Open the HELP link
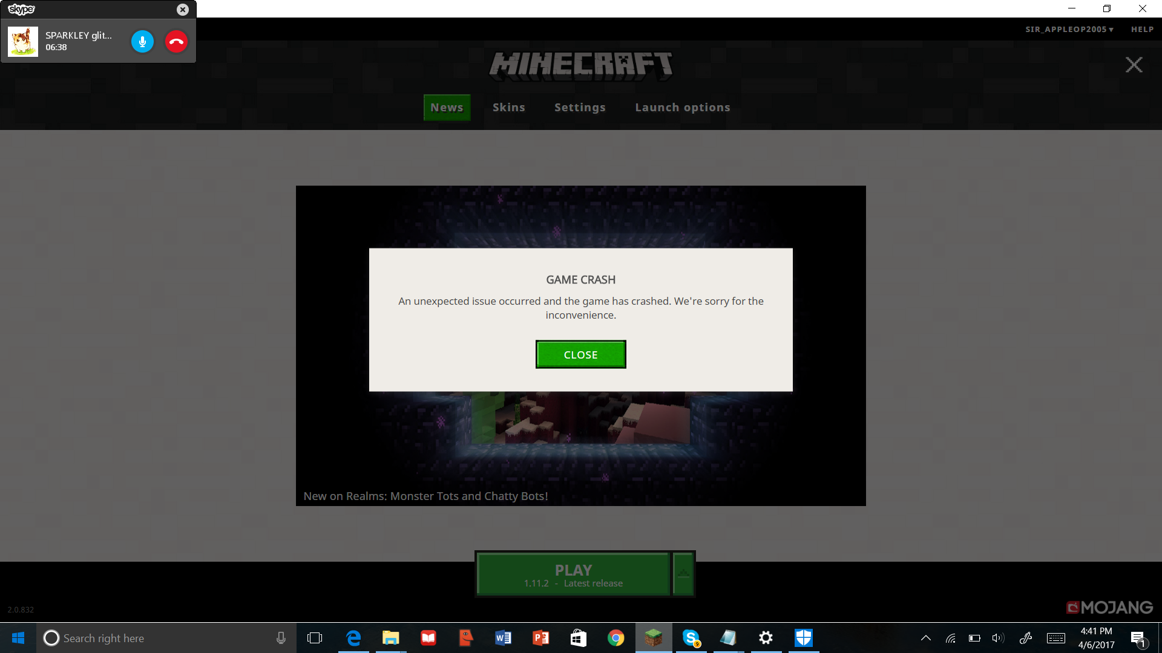Screen dimensions: 1162x653 coord(1142,29)
